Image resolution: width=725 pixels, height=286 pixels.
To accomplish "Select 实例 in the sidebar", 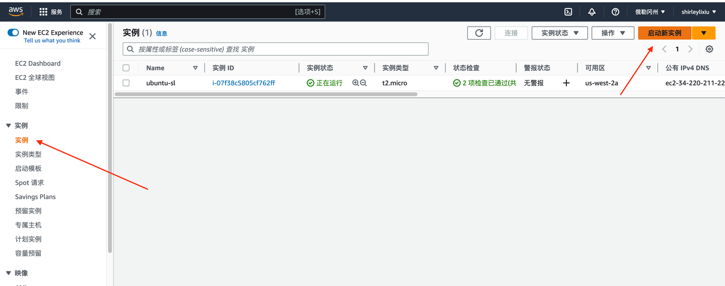I will point(22,140).
